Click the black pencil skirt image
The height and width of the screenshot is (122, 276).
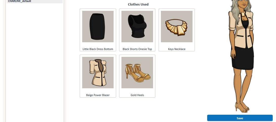click(x=98, y=26)
